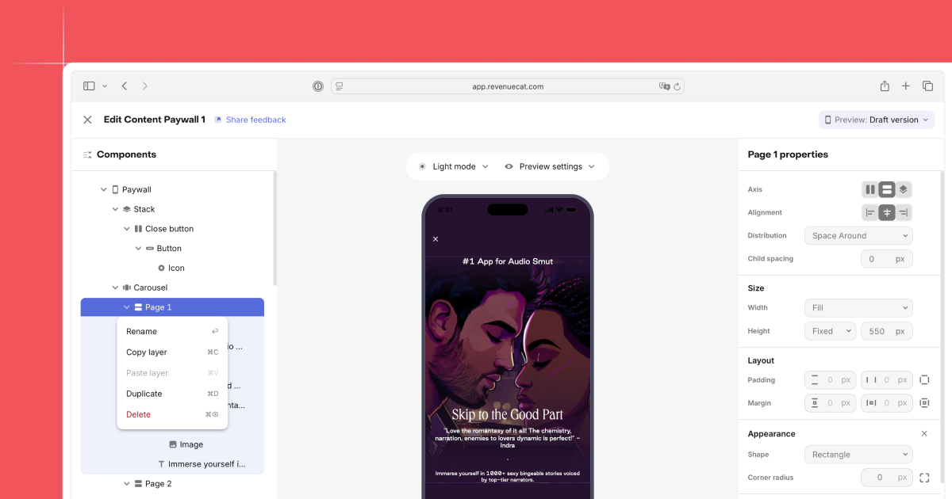
Task: Expand individual margin sides
Action: coord(924,403)
